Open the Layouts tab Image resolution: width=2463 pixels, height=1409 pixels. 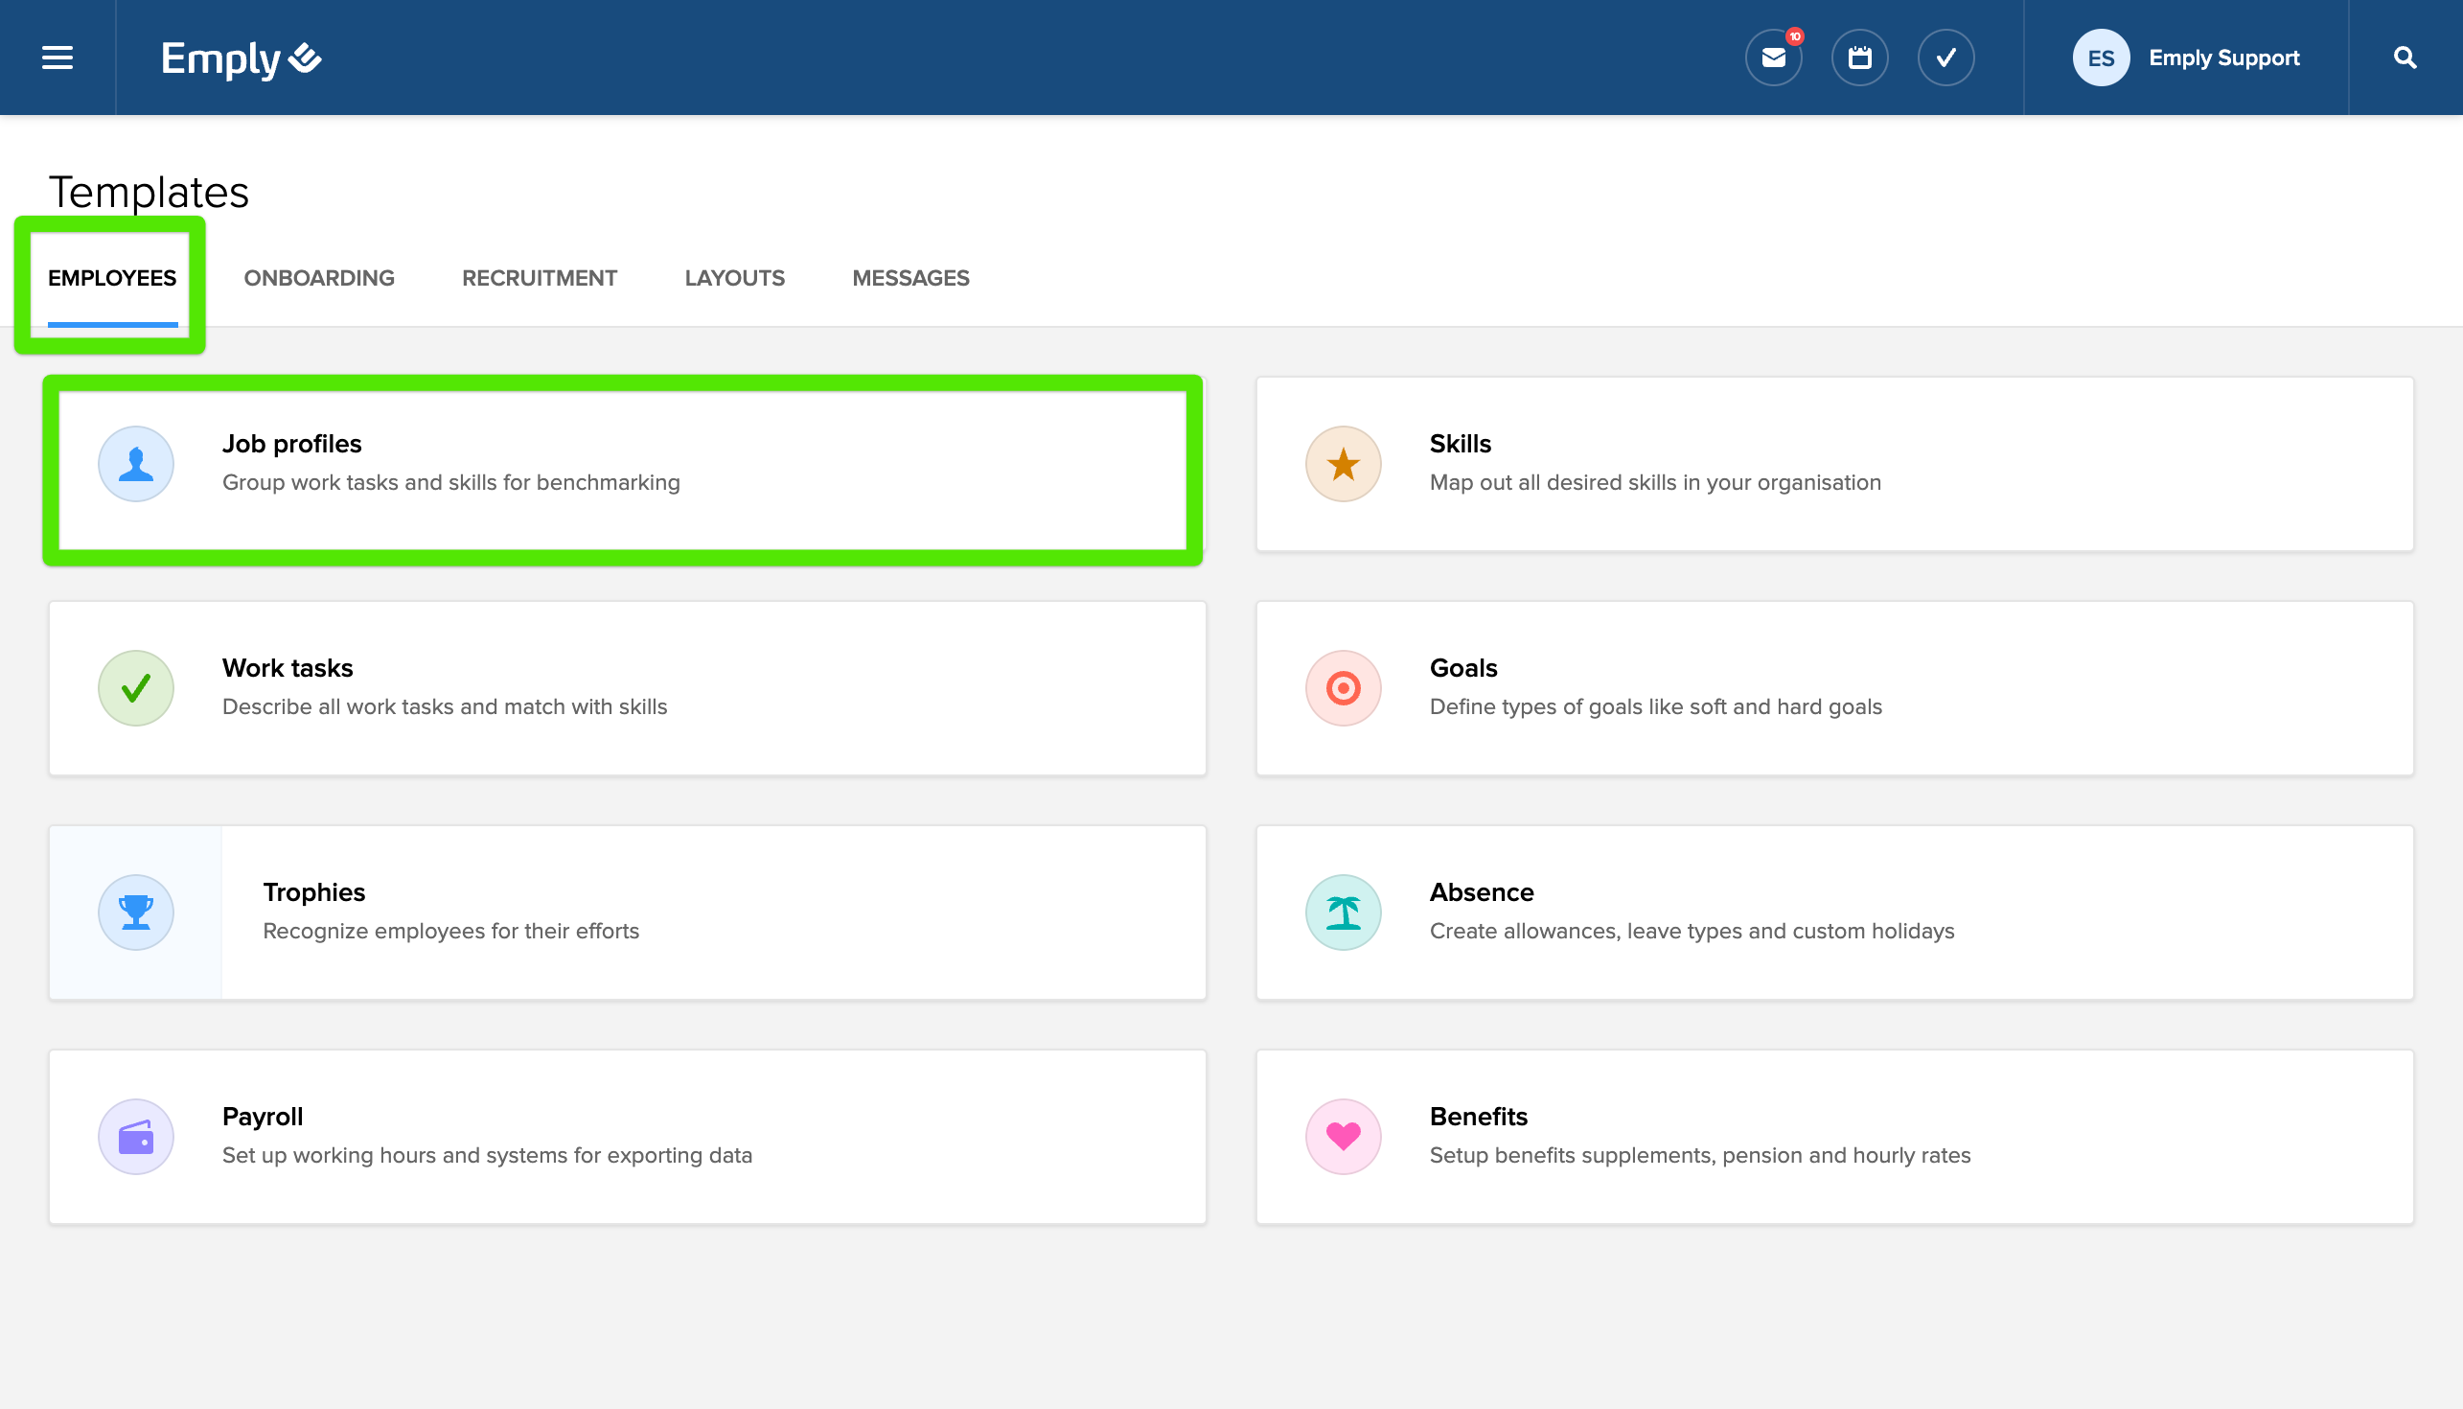tap(734, 278)
